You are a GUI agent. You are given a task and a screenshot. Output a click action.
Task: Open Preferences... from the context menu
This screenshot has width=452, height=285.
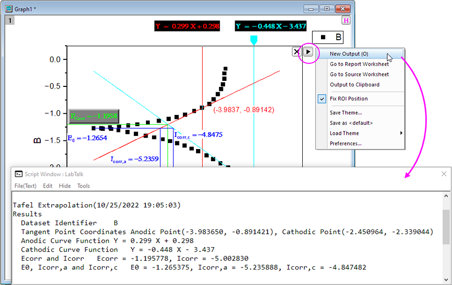(345, 144)
